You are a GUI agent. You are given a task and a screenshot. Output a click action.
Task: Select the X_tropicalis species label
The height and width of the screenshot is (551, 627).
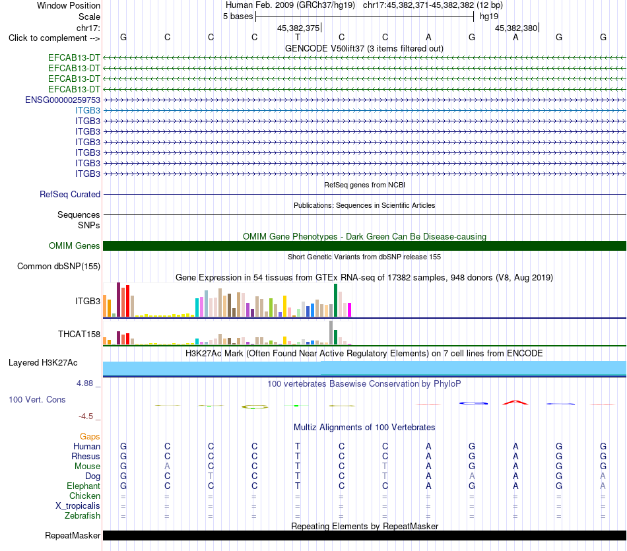[78, 506]
